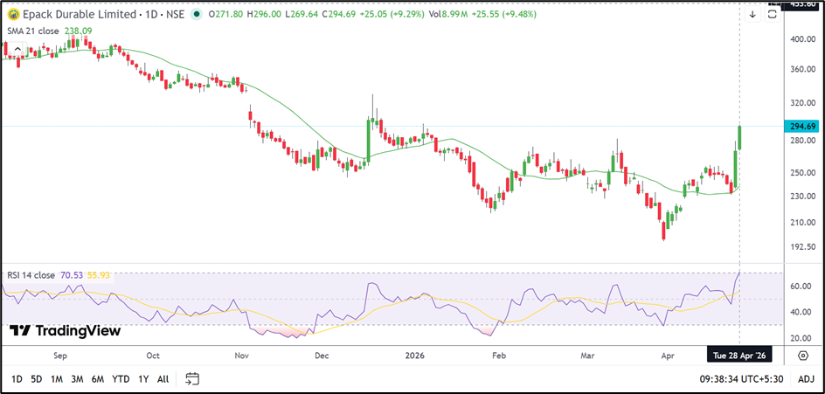This screenshot has height=394, width=825.
Task: Show the All time range
Action: point(163,378)
